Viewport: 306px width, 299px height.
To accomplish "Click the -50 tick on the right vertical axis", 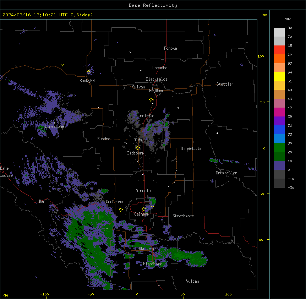I will [261, 194].
